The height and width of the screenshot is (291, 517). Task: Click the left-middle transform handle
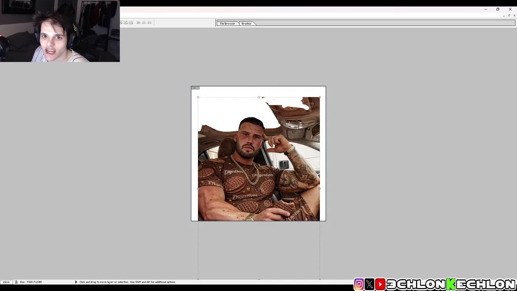click(x=198, y=188)
